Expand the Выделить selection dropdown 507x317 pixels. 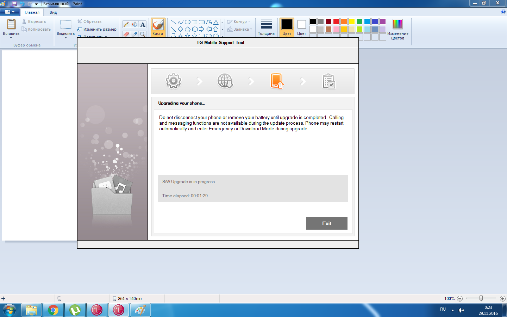click(x=65, y=37)
